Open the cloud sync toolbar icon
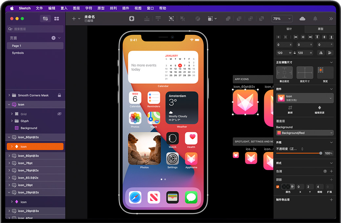Image resolution: width=341 pixels, height=223 pixels. point(302,19)
